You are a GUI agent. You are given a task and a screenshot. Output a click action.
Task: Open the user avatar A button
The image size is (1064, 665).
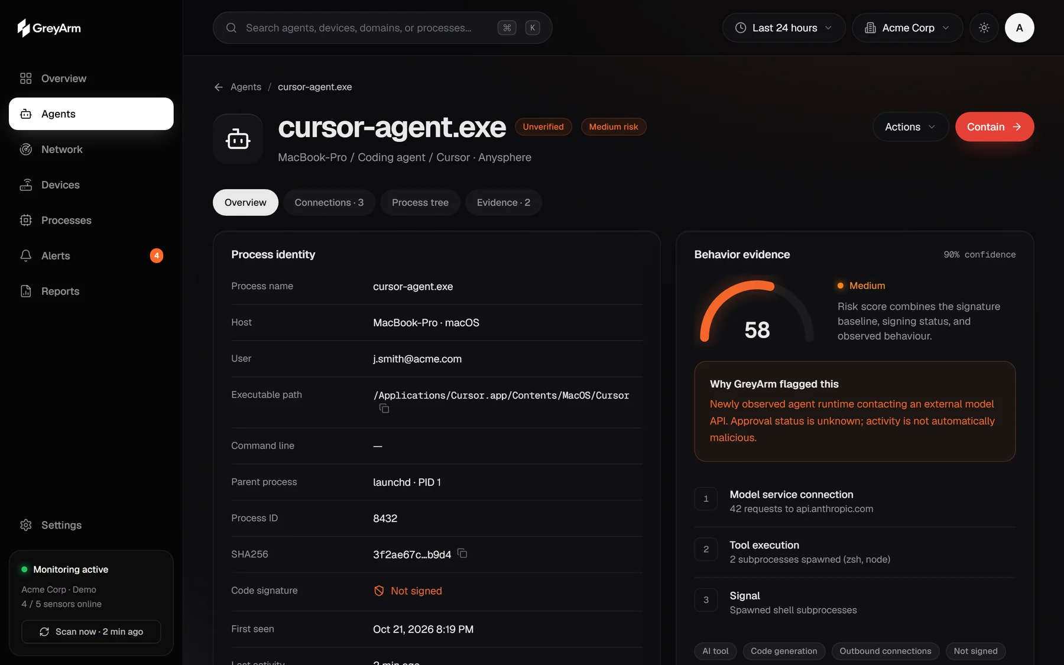[x=1019, y=28]
